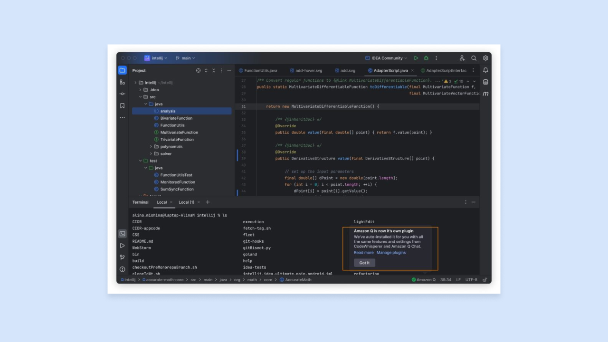
Task: Jump to previous highlighted error arrow
Action: 468,81
